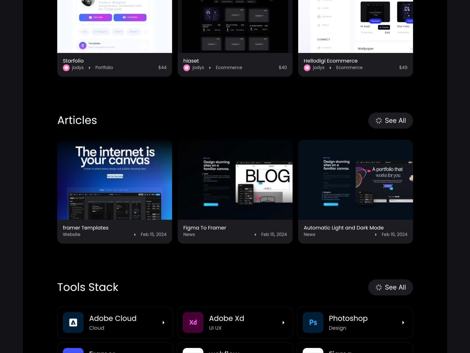Click arrow icon beside Portfolio on Starfolio
Image resolution: width=470 pixels, height=353 pixels.
tap(90, 68)
